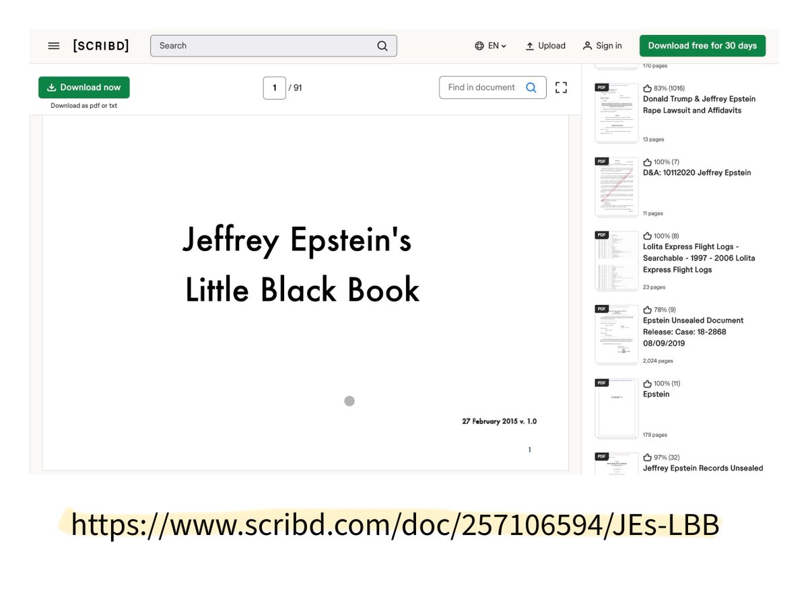This screenshot has height=599, width=808.
Task: Open the document titled Epstein
Action: tap(656, 394)
